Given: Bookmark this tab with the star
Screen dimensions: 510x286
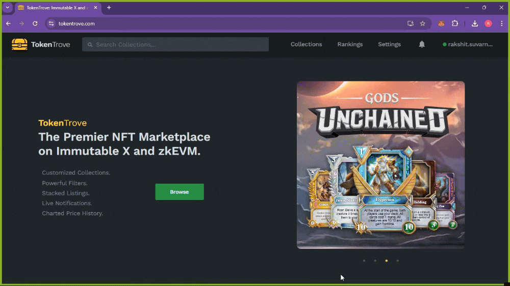Looking at the screenshot, I should click(422, 23).
